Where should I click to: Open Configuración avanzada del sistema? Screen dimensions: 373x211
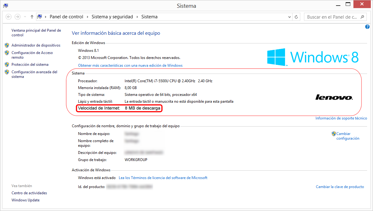(x=34, y=74)
